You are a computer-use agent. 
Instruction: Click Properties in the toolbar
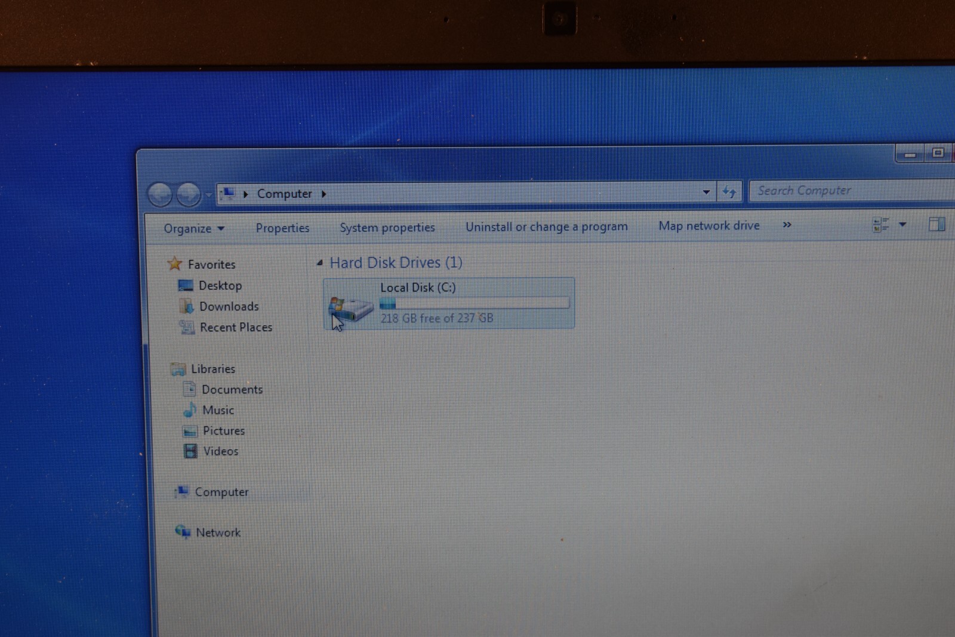click(x=282, y=228)
